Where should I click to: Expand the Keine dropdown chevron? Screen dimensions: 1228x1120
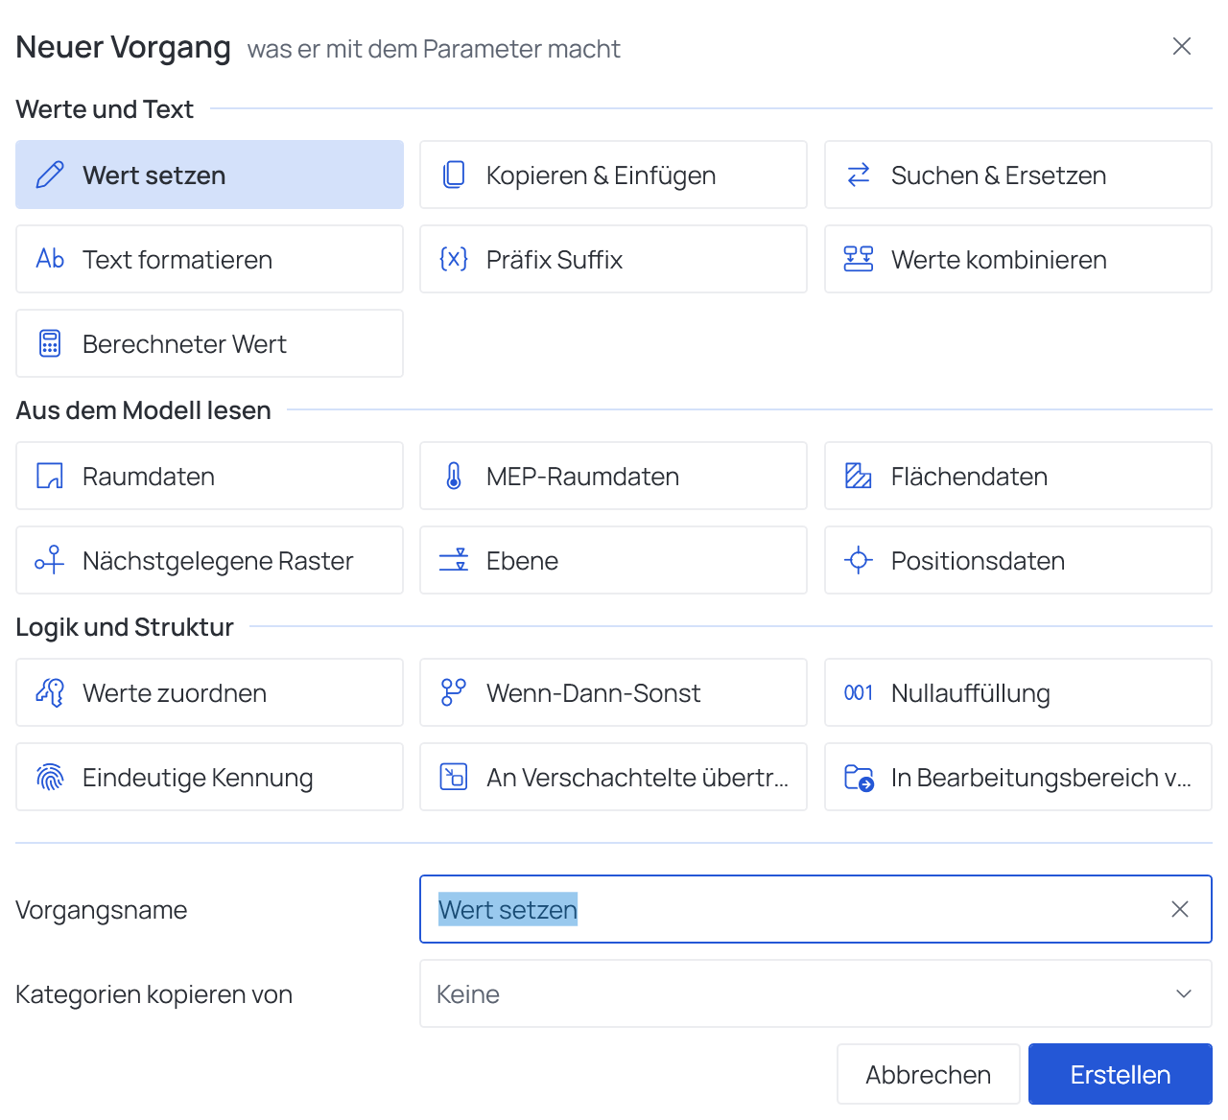(1184, 993)
